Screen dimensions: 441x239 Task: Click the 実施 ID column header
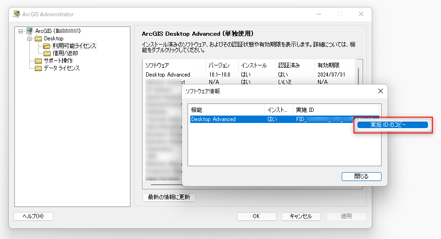click(x=325, y=110)
